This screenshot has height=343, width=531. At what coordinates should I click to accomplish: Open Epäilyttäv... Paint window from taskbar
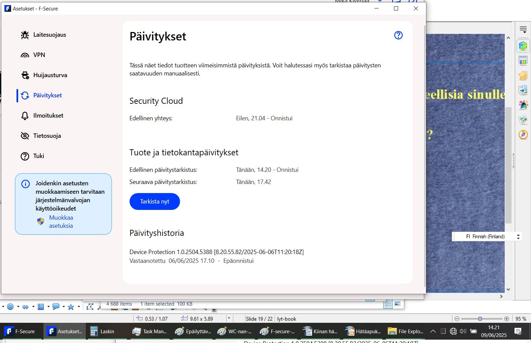[192, 332]
